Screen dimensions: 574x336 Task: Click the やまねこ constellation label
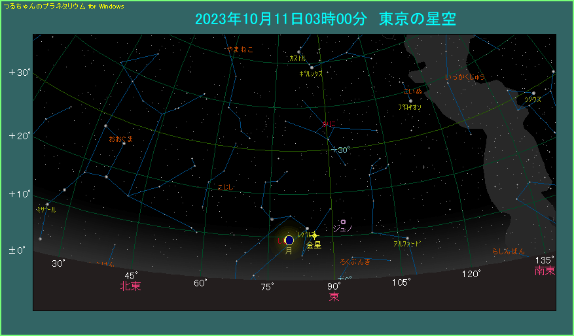(239, 49)
